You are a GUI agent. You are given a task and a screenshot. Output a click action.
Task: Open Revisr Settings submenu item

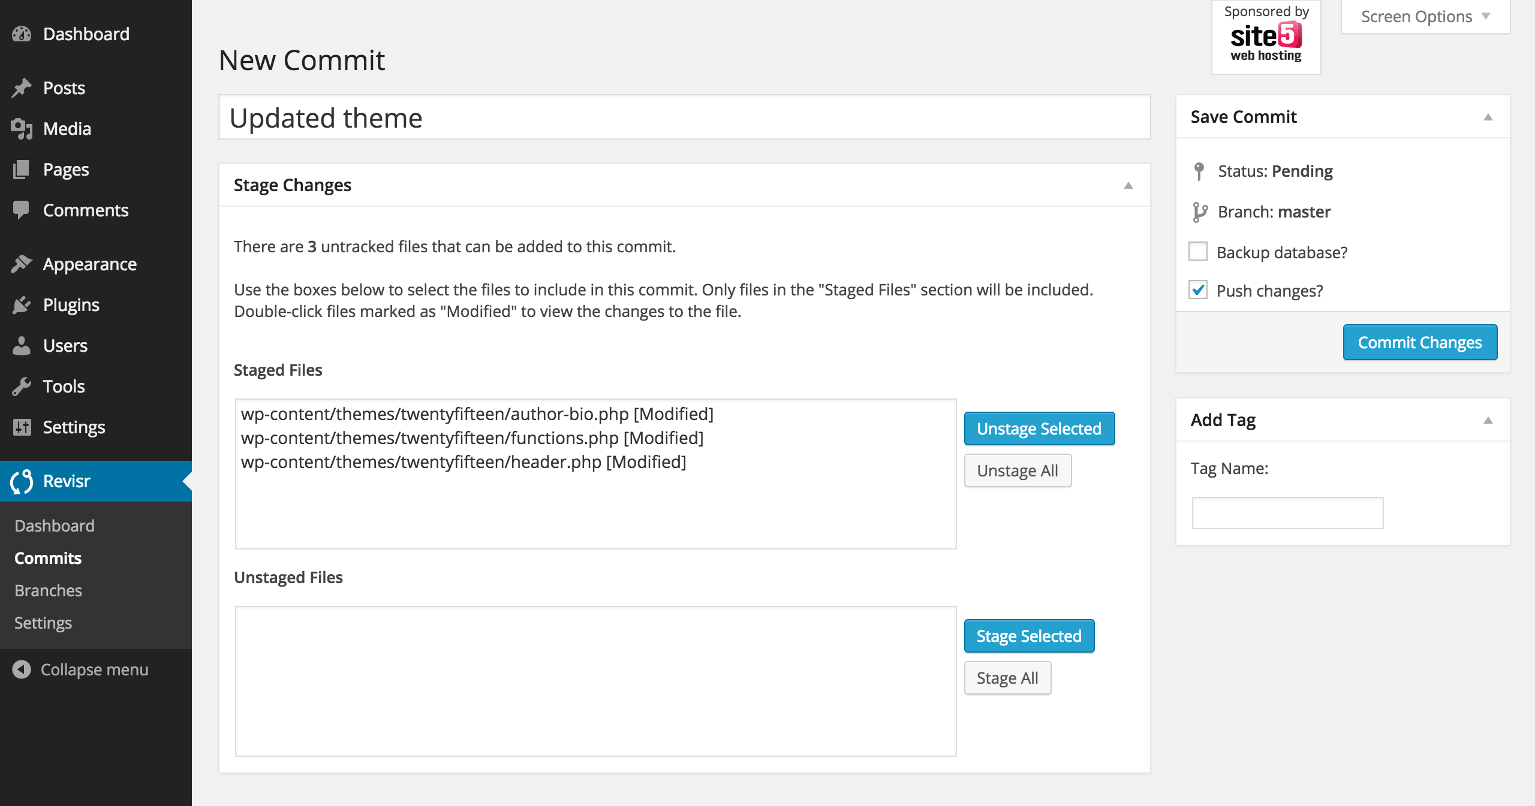[x=43, y=623]
